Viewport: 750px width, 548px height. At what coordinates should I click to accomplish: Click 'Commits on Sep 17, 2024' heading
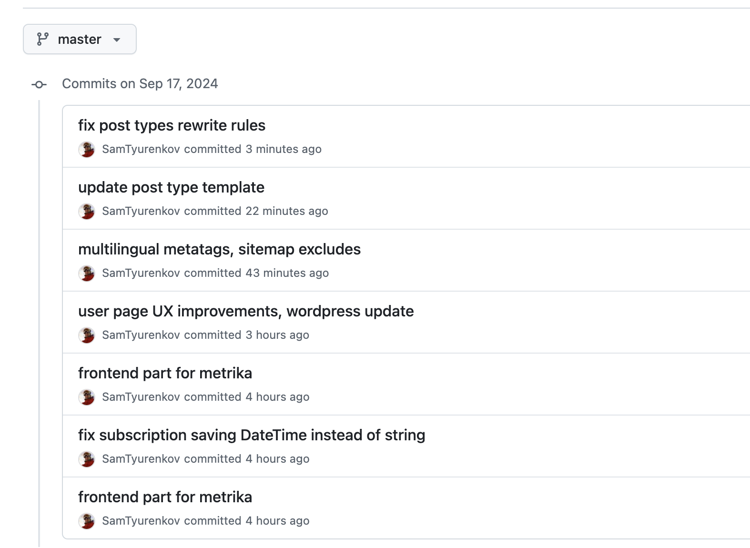pyautogui.click(x=140, y=84)
